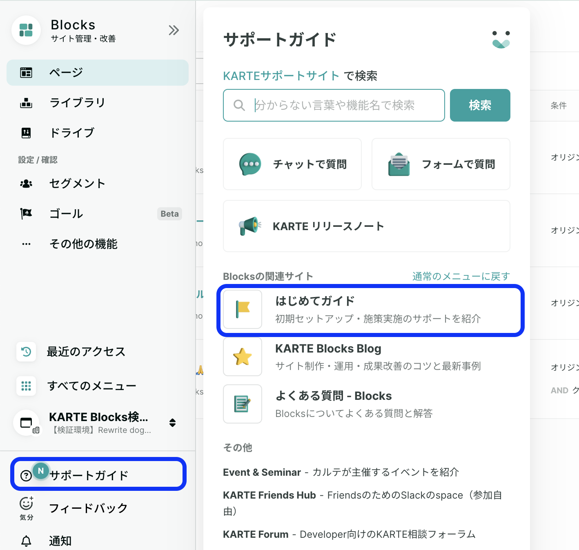Focus the support search input field
The width and height of the screenshot is (579, 550).
coord(334,105)
